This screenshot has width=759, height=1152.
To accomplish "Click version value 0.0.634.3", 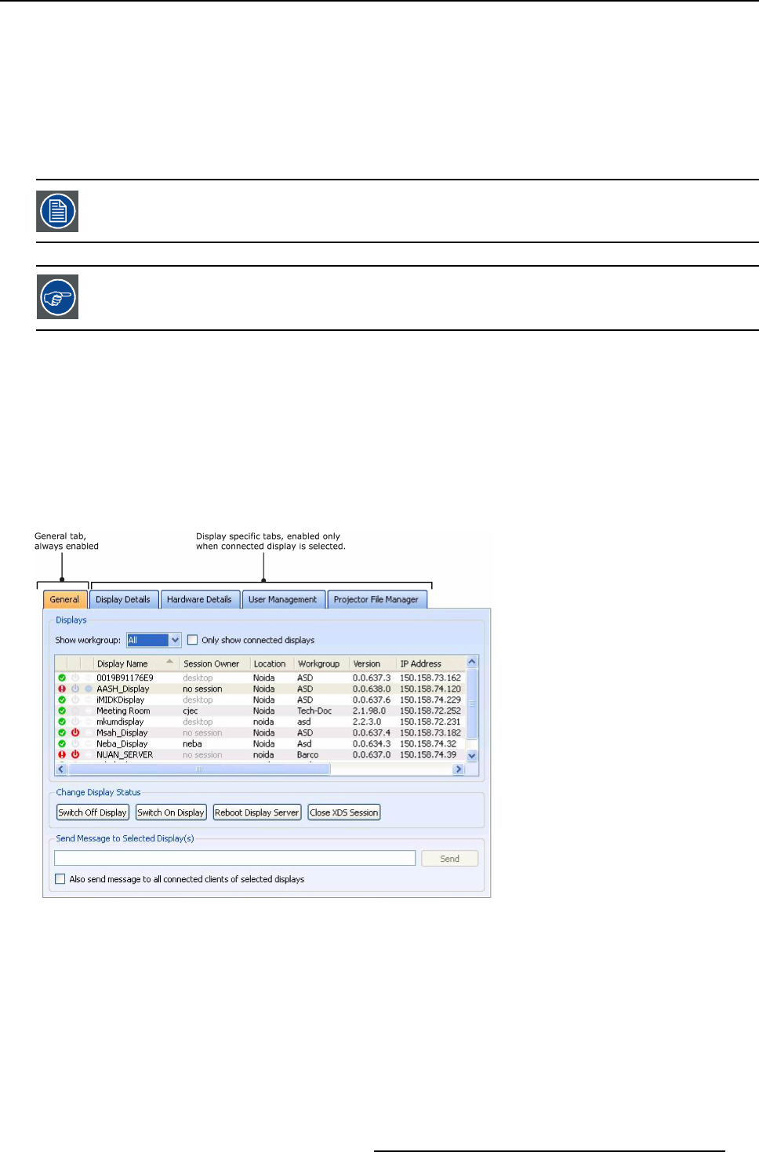I will [372, 743].
